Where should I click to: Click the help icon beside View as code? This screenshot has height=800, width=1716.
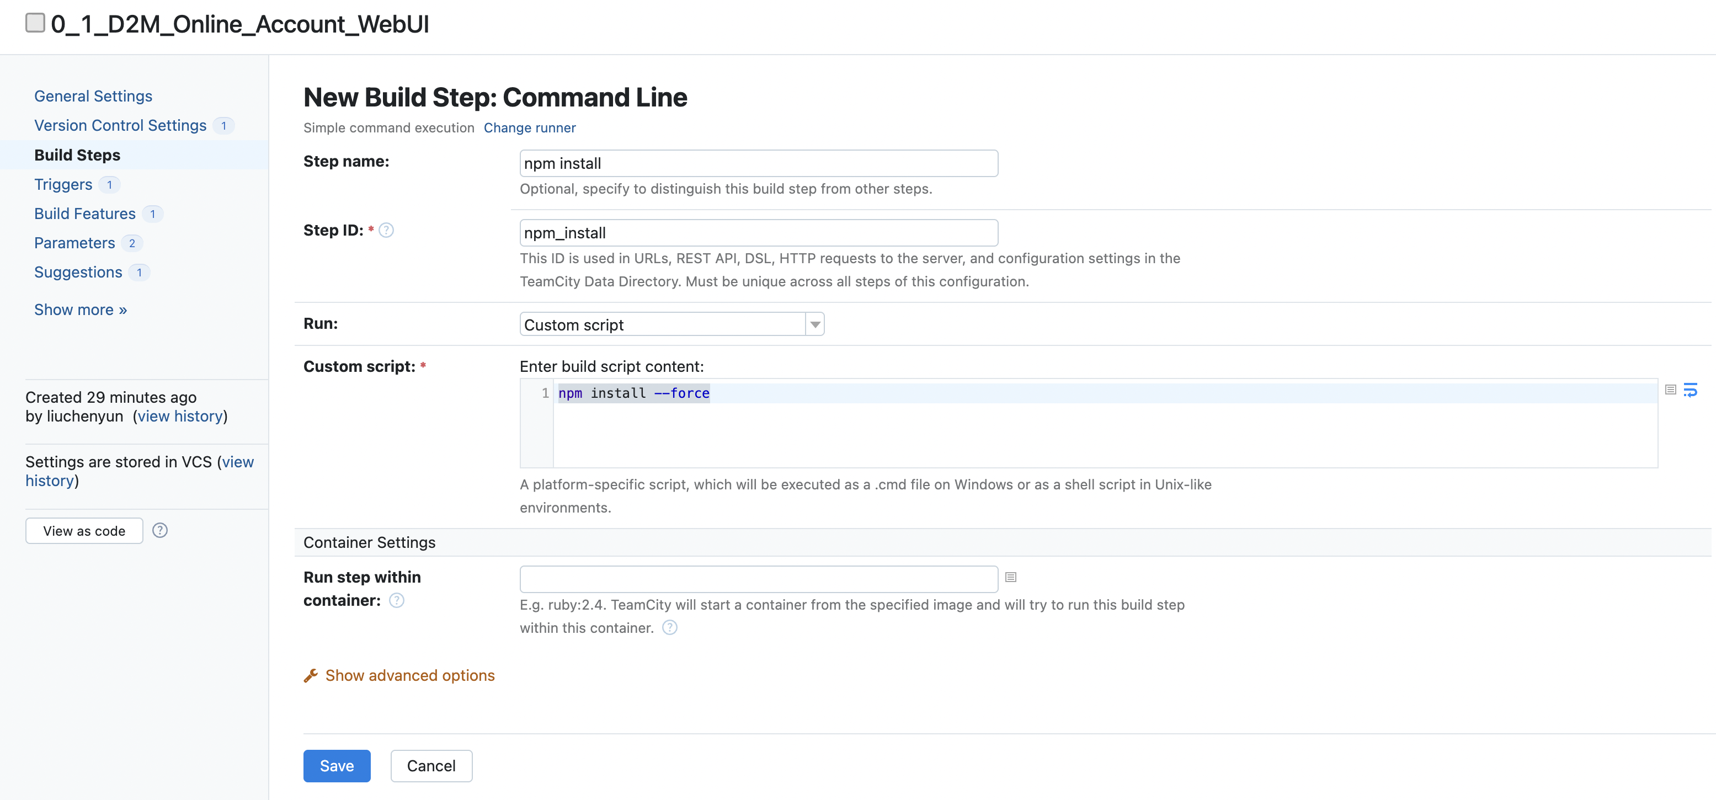point(160,530)
